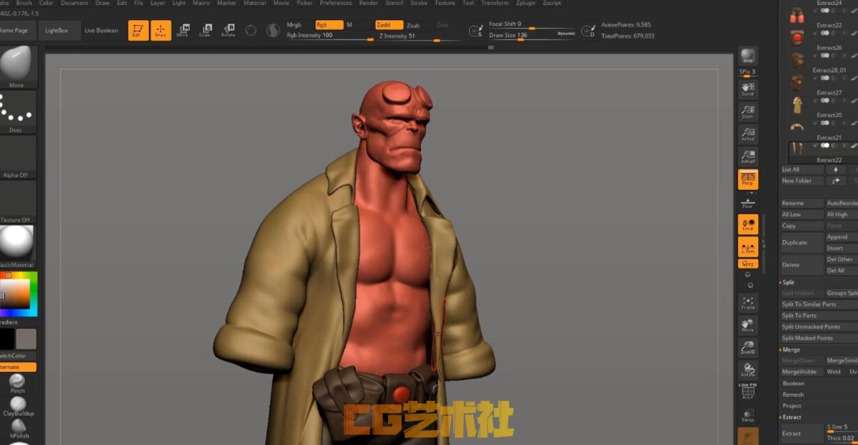
Task: Toggle the Floor grid
Action: (x=748, y=202)
